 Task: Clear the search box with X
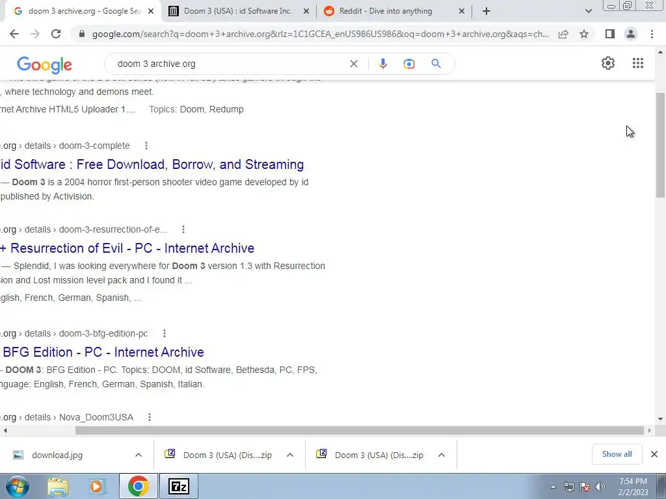[353, 64]
